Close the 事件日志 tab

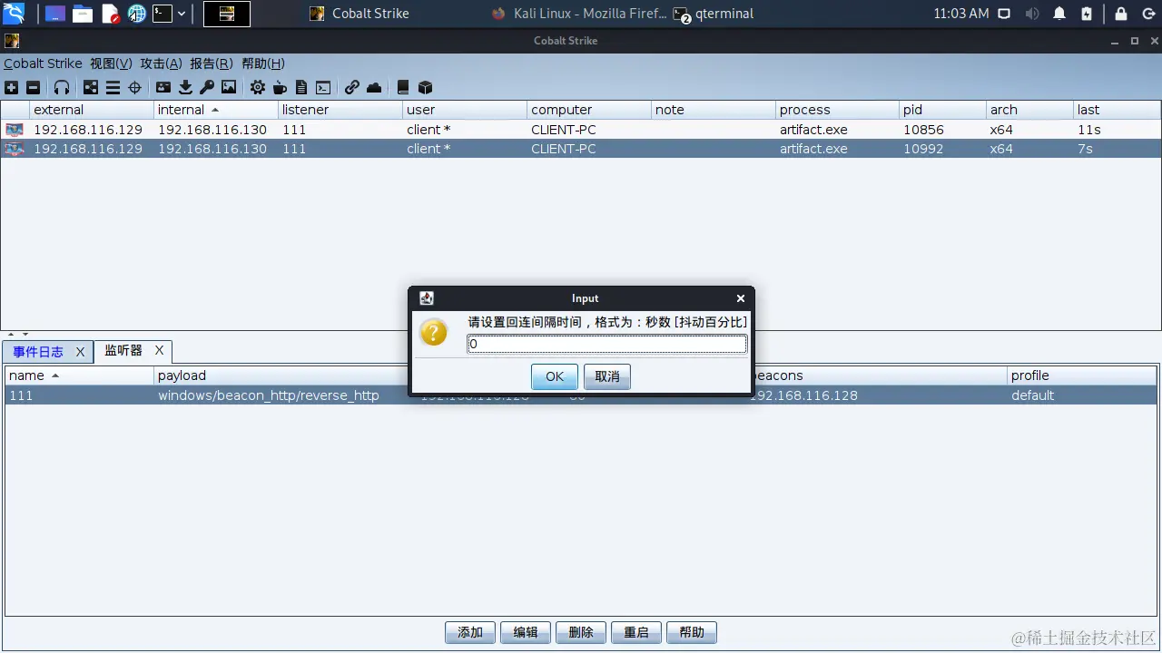80,352
